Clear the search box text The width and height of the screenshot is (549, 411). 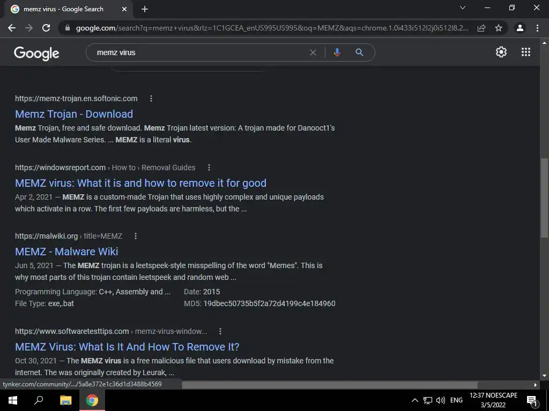click(x=313, y=52)
